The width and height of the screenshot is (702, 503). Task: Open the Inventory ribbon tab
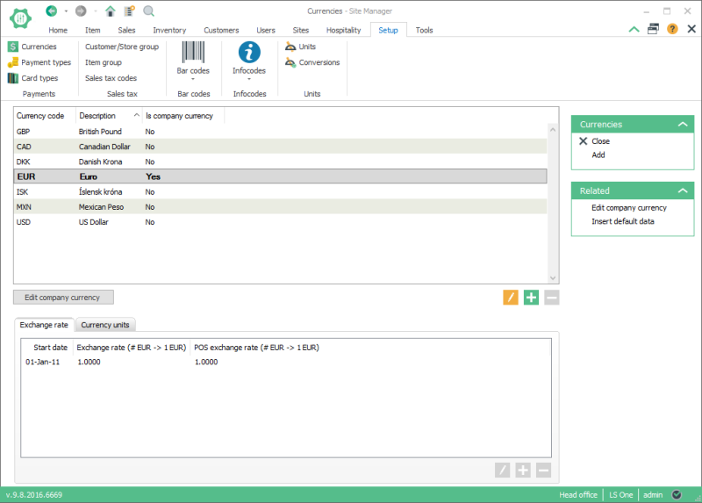pyautogui.click(x=169, y=30)
